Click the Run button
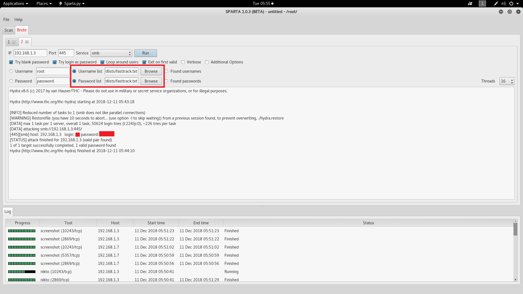This screenshot has width=523, height=294. point(145,53)
